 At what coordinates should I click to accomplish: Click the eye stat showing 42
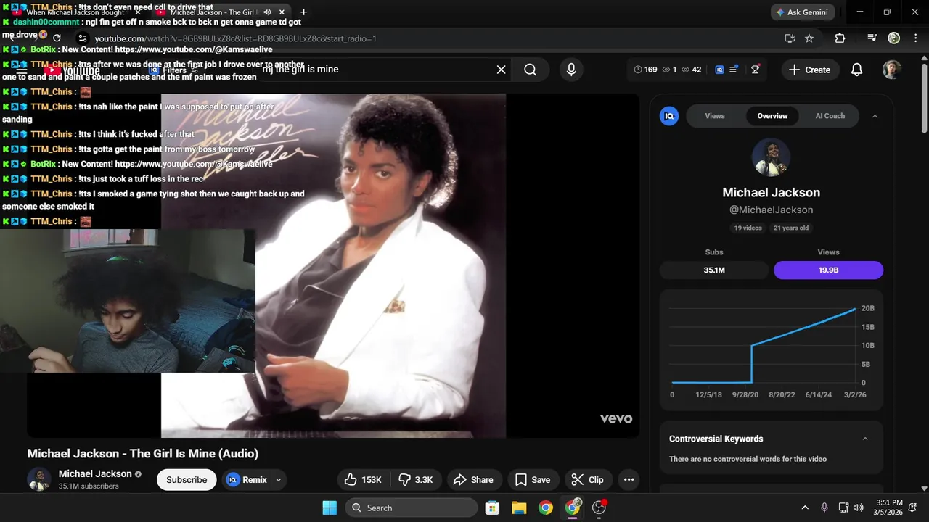coord(691,70)
